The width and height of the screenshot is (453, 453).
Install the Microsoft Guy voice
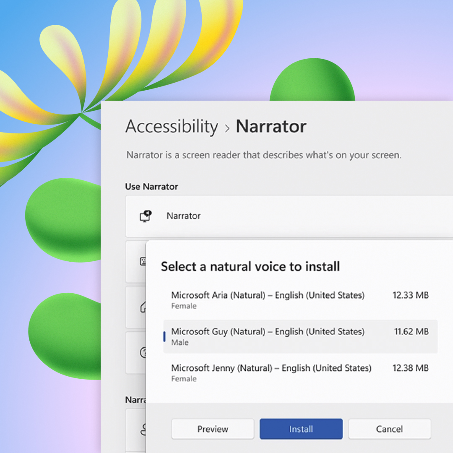(x=301, y=429)
